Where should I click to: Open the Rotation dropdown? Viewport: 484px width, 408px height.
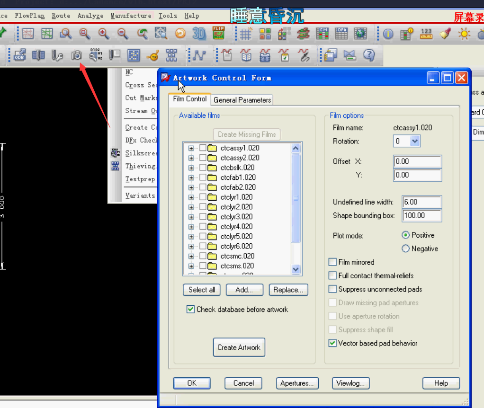[x=415, y=141]
